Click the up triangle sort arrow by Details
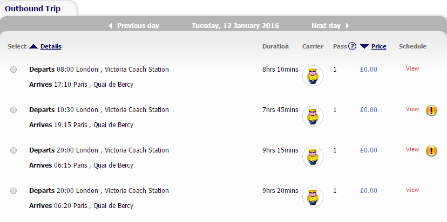447x222 pixels. click(x=33, y=46)
